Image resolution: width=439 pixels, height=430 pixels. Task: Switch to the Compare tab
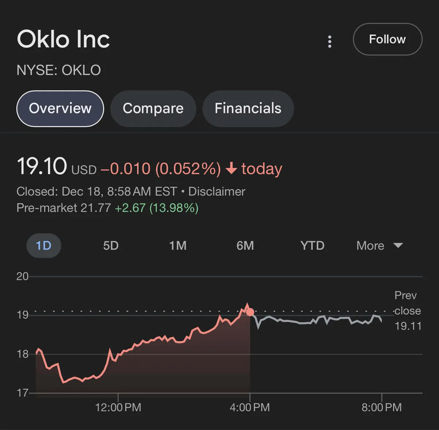pos(153,108)
